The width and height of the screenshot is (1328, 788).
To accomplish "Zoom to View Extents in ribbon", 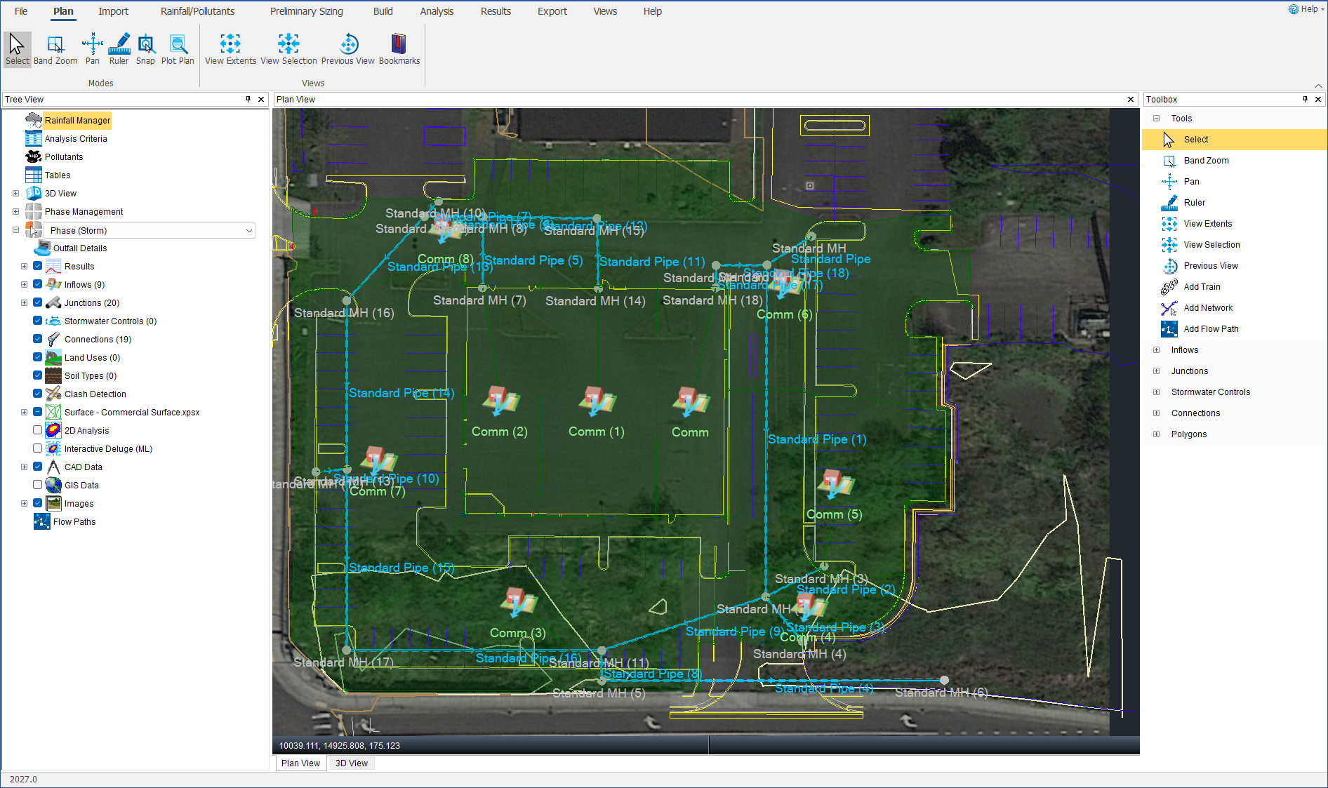I will click(x=230, y=49).
